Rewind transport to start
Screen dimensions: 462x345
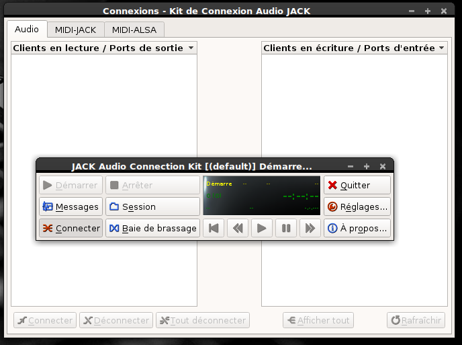coord(214,228)
